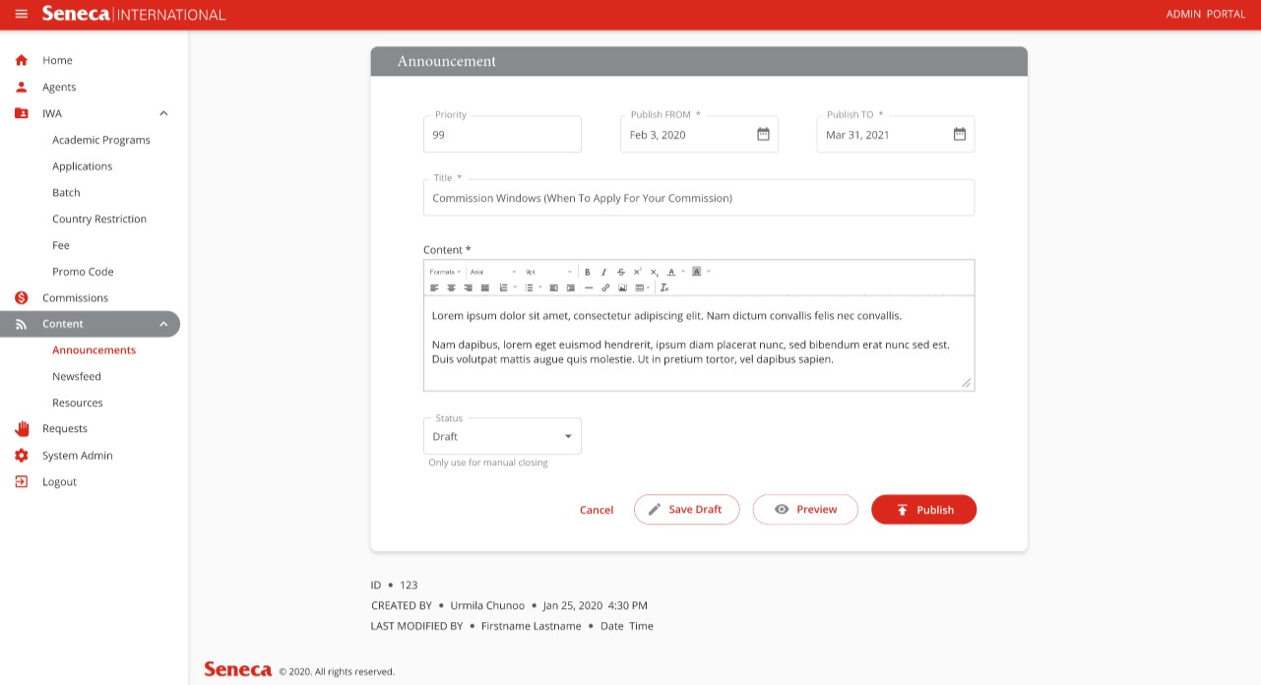Toggle strikethrough formatting in the editor
The image size is (1261, 685).
620,272
